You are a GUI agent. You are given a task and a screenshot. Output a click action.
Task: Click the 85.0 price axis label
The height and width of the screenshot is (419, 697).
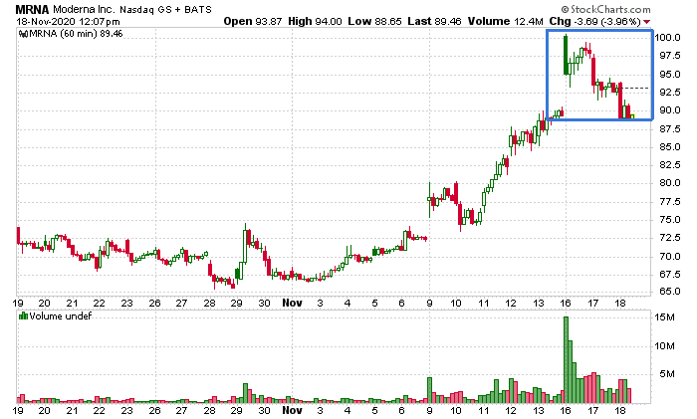tap(670, 147)
